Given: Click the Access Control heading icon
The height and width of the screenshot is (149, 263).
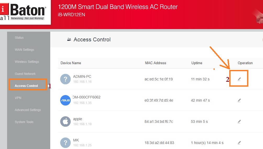Looking at the screenshot, I should (69, 40).
